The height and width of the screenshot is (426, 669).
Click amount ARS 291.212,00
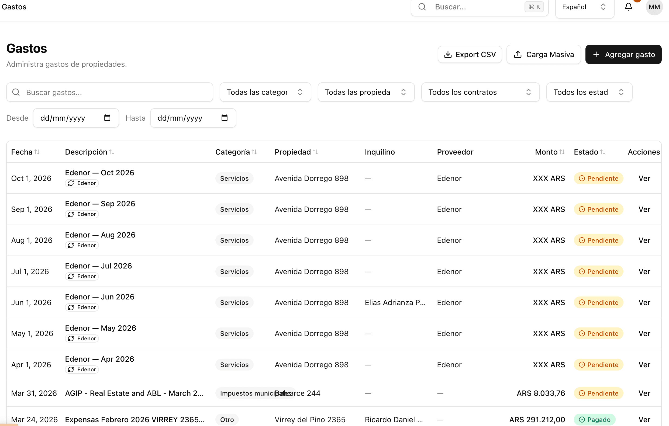(537, 420)
